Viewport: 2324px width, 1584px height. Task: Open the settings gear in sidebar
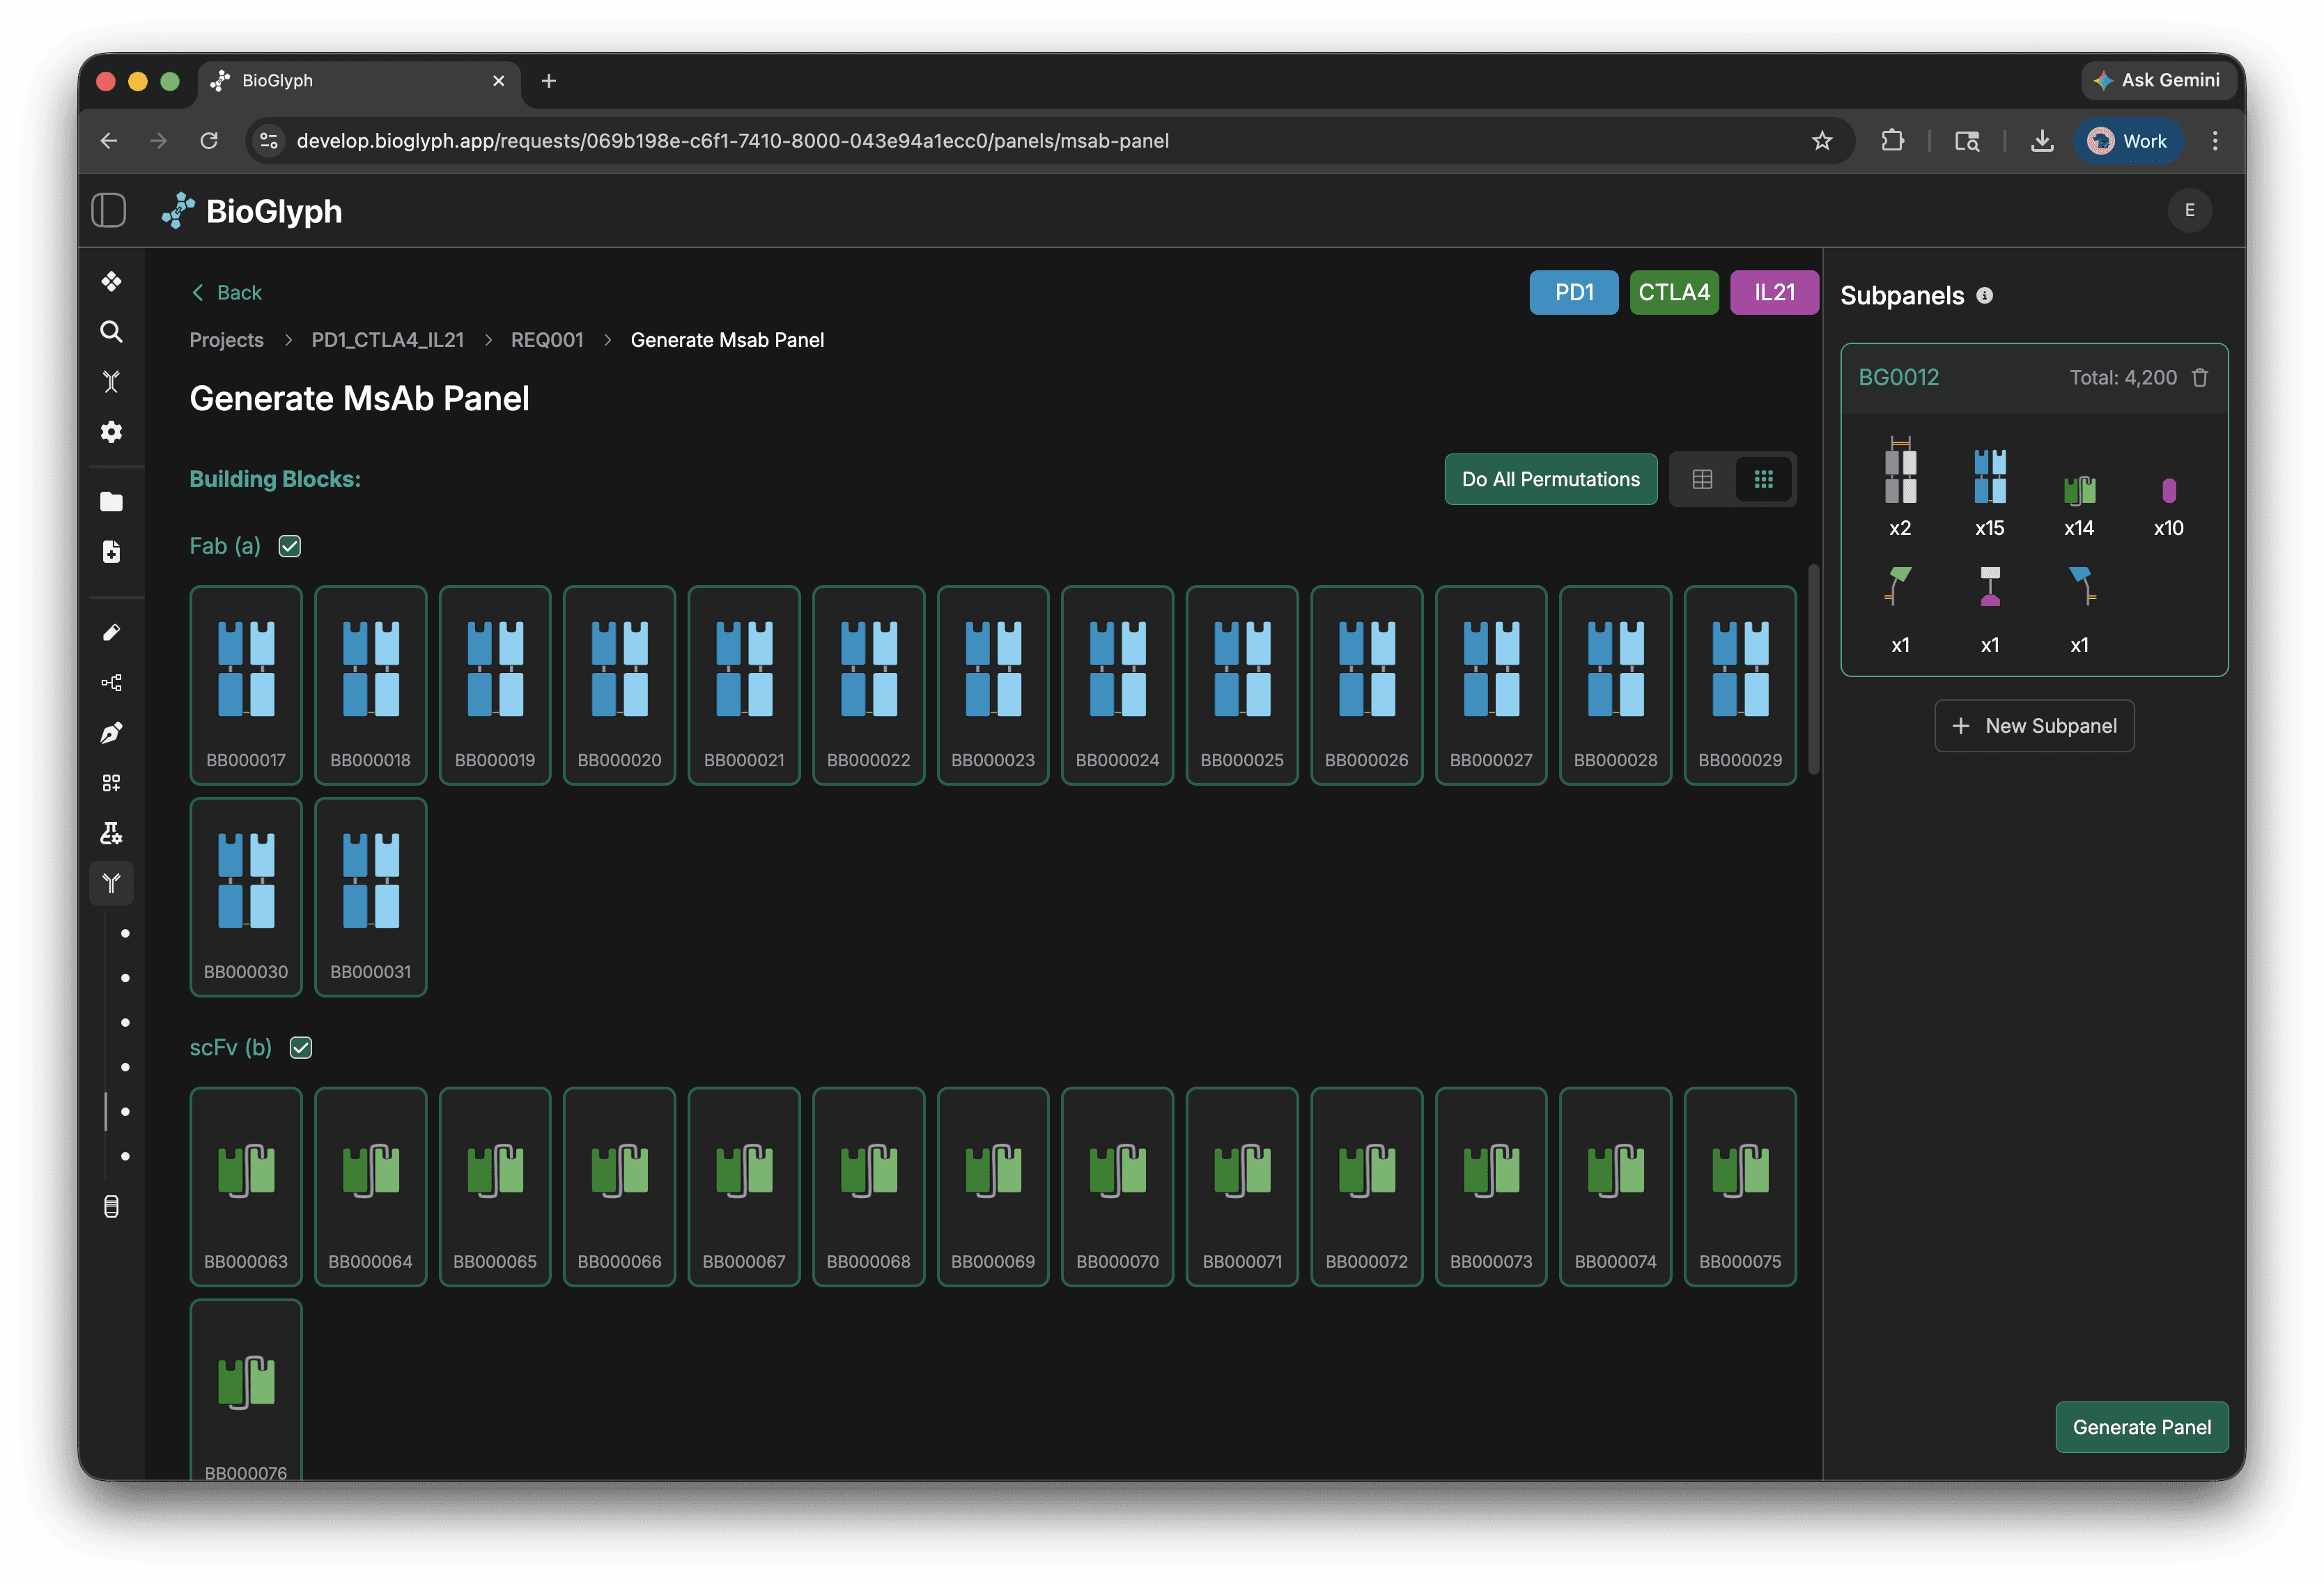(x=111, y=432)
